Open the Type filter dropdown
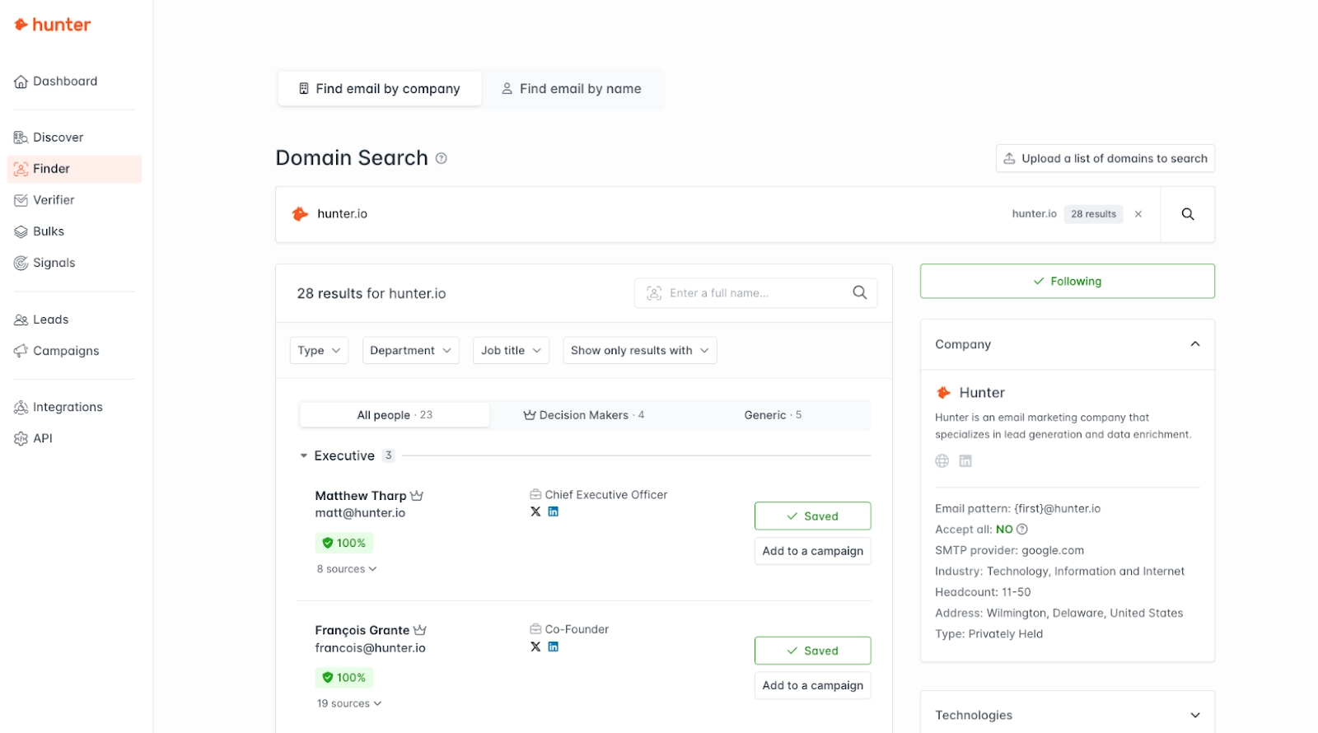The width and height of the screenshot is (1318, 733). coord(319,351)
